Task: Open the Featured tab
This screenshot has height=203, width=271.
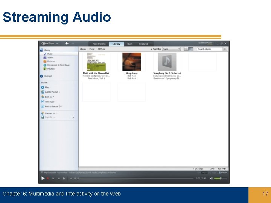Action: tap(143, 44)
